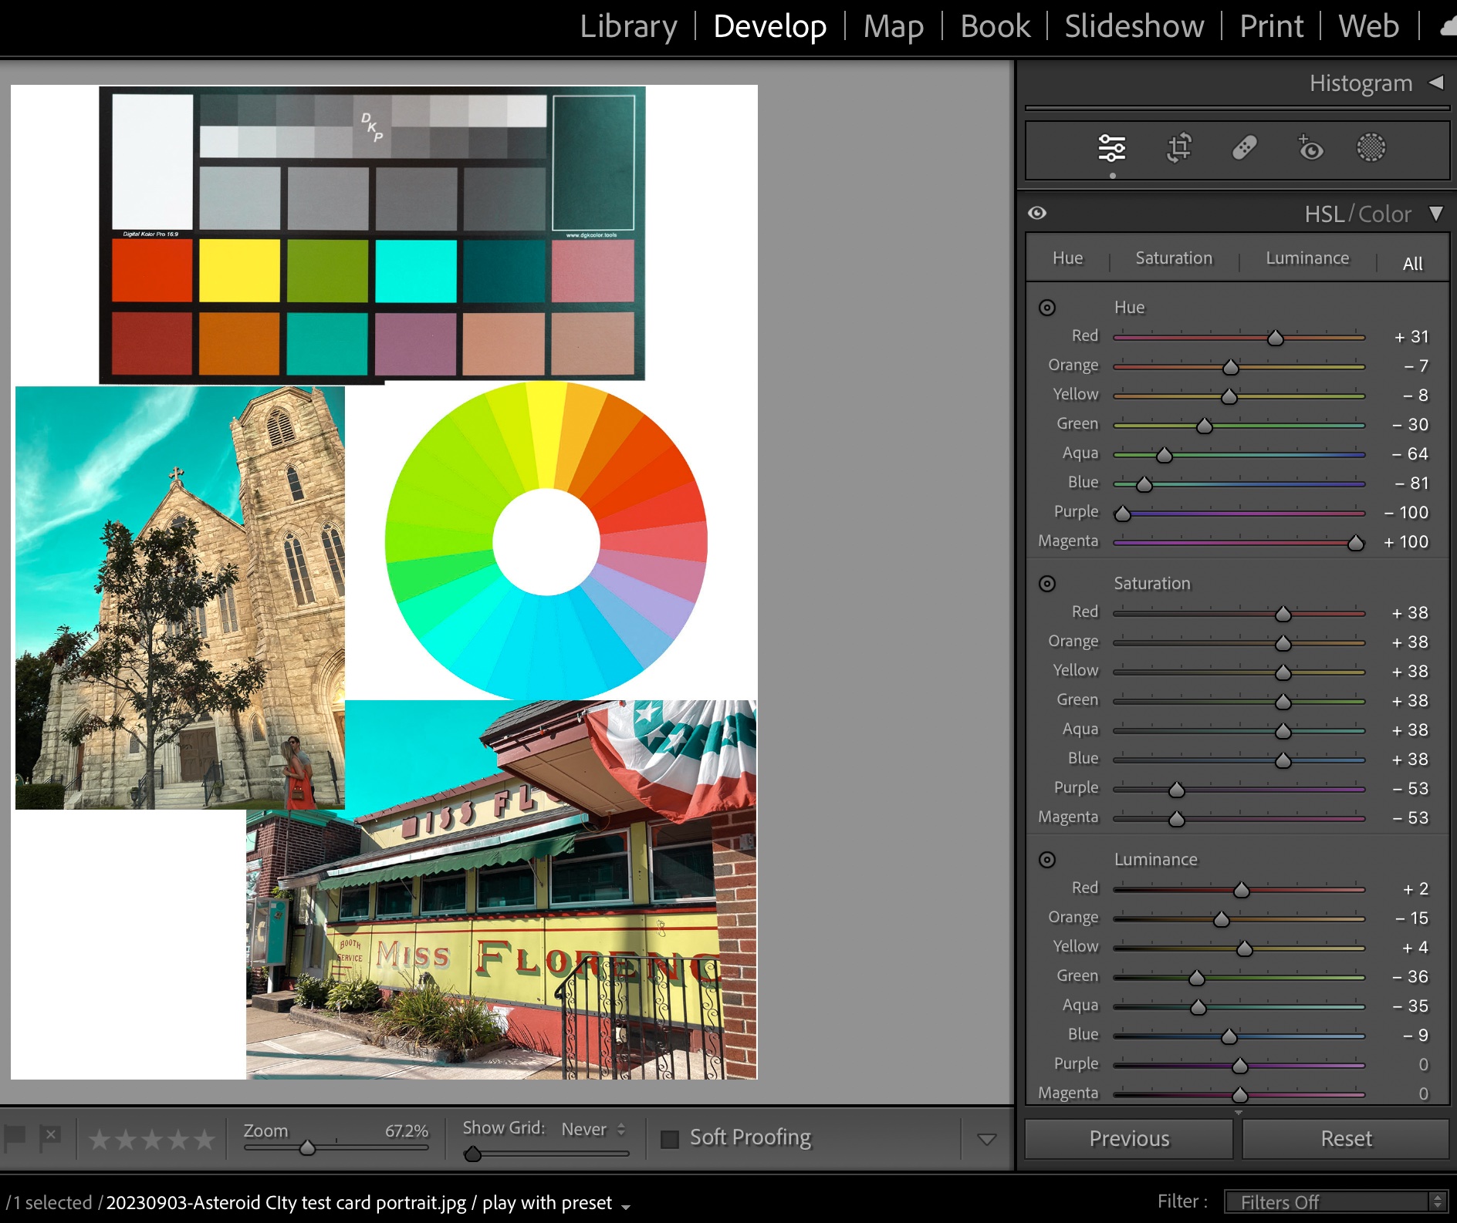The width and height of the screenshot is (1457, 1223).
Task: Switch to the Develop module
Action: tap(769, 26)
